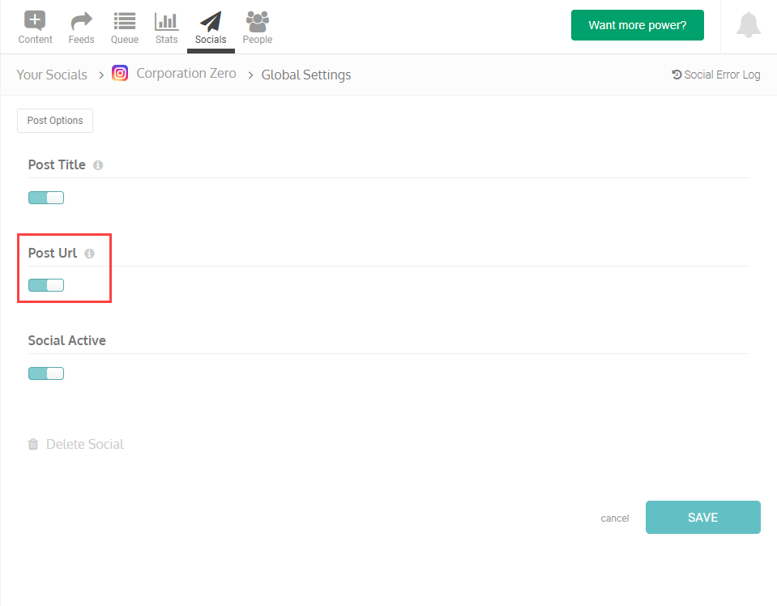
Task: Toggle the Post Url switch
Action: (x=46, y=285)
